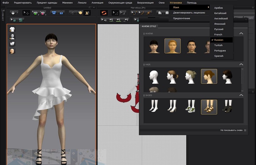256x165 pixels.
Task: Select the Edit Curvature tool
Action: pos(134,13)
